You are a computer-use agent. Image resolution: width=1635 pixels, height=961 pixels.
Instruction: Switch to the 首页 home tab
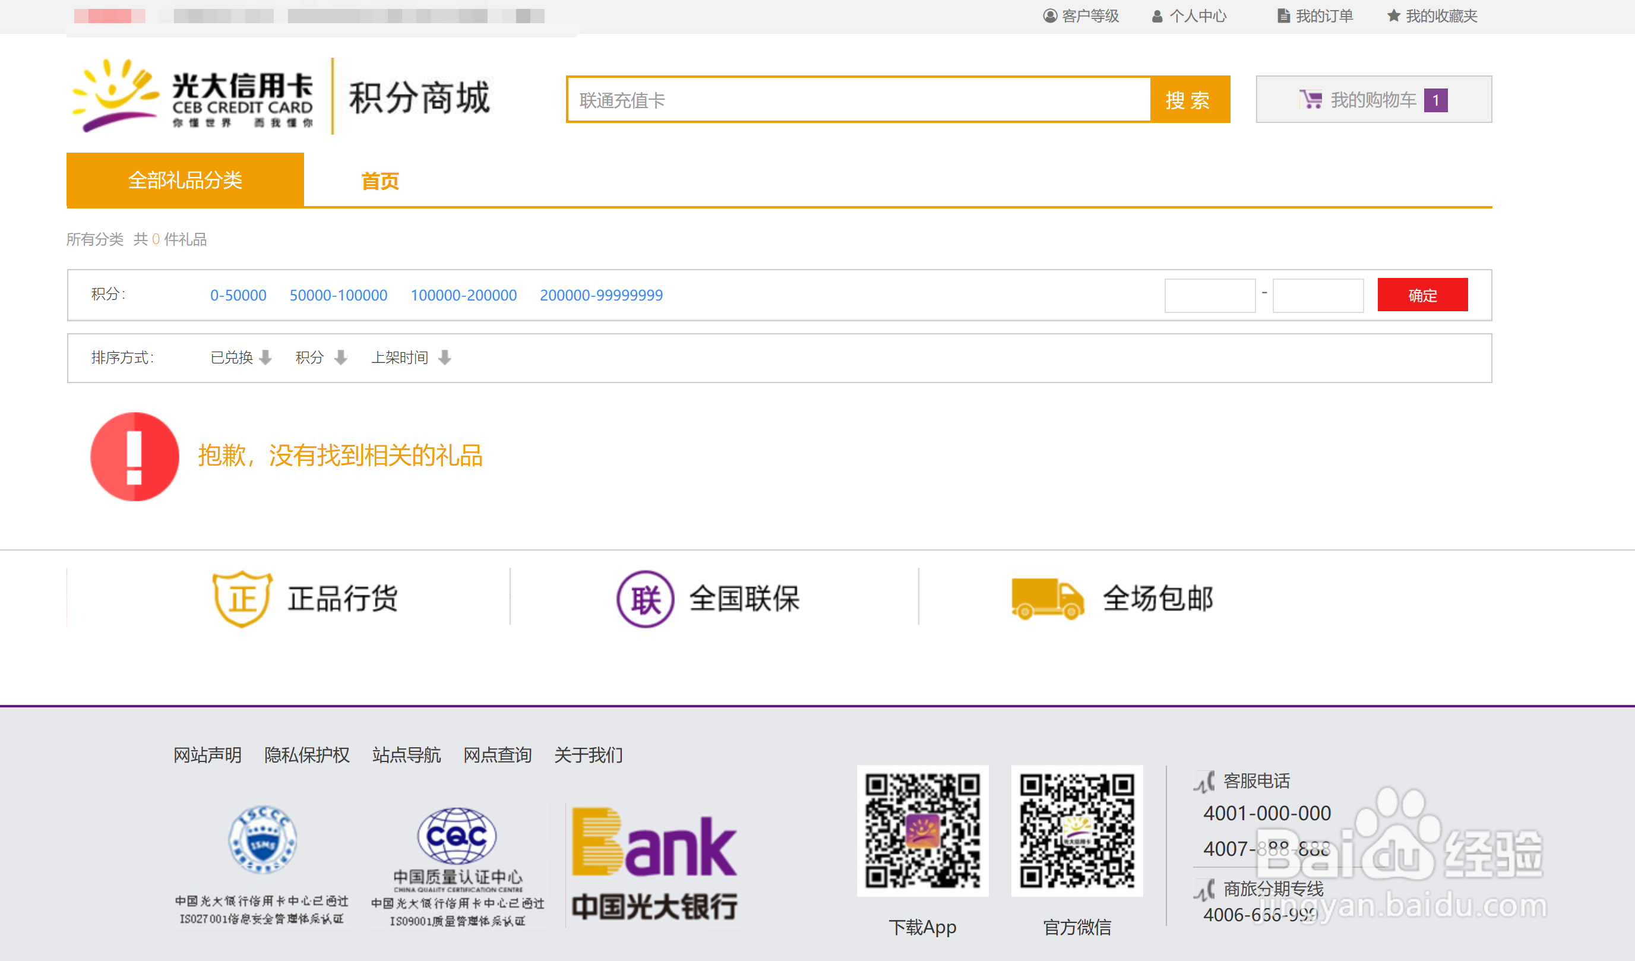pyautogui.click(x=380, y=181)
